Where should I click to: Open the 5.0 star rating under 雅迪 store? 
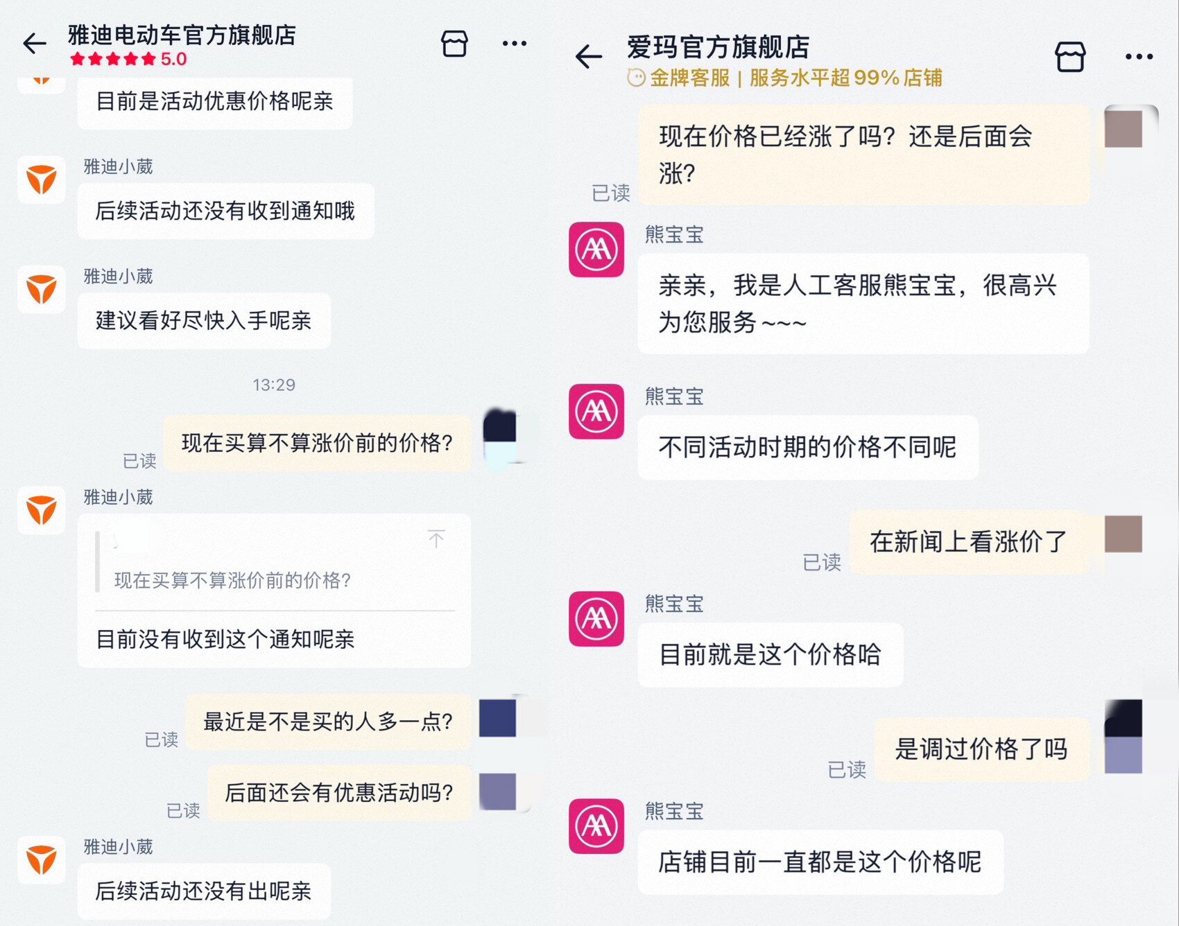pos(128,59)
